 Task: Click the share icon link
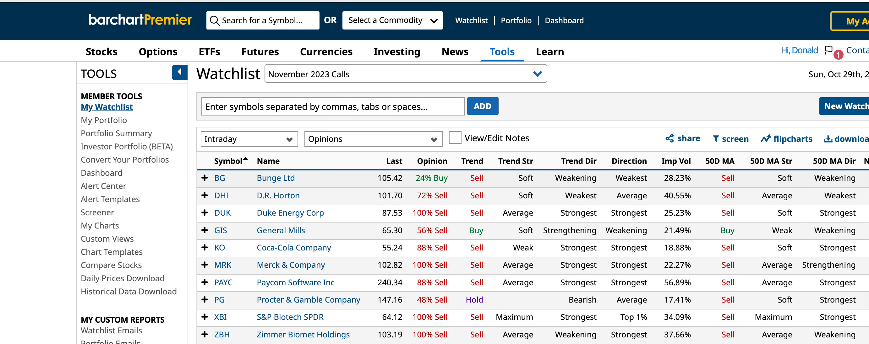pyautogui.click(x=683, y=138)
